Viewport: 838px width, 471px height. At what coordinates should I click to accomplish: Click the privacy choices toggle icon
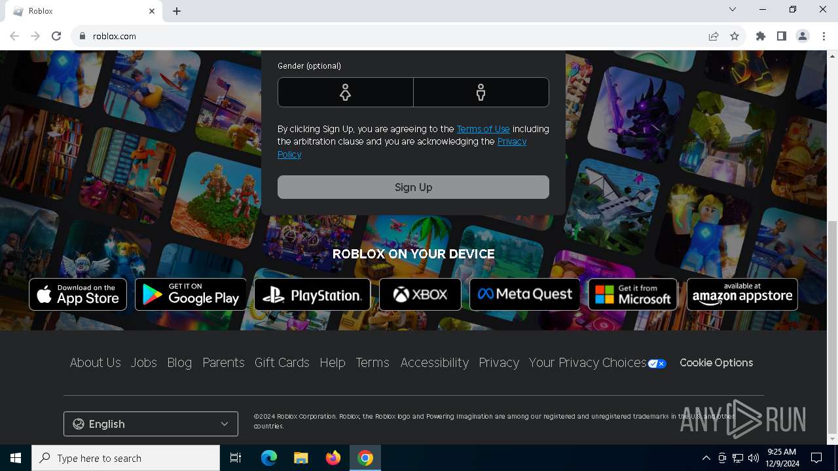click(x=657, y=364)
